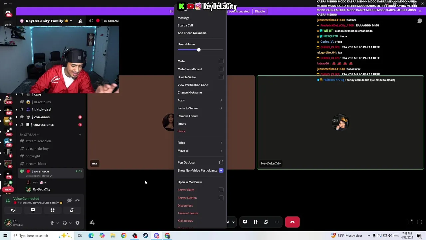
Task: Click the ReyDeLaCity participant tile avatar
Action: pyautogui.click(x=340, y=123)
